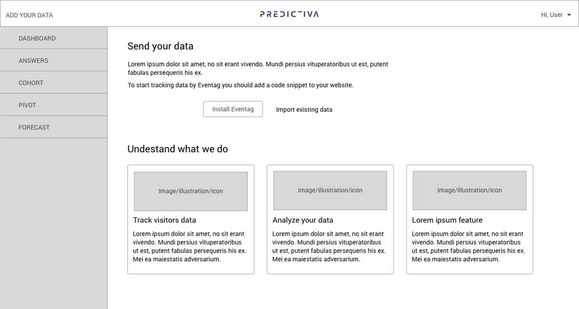Click the ADD YOUR DATA label
579x309 pixels.
[29, 14]
